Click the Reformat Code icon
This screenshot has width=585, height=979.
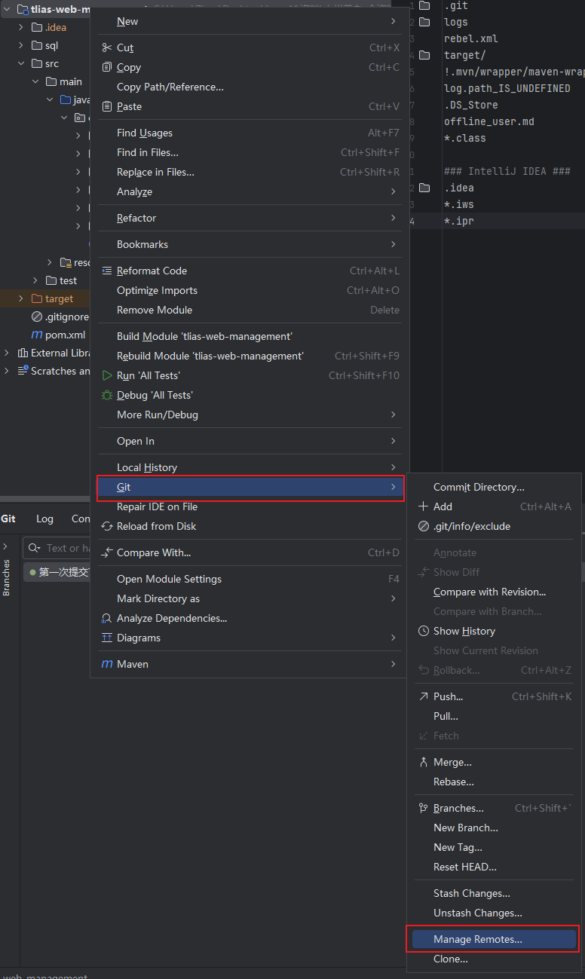click(x=106, y=271)
